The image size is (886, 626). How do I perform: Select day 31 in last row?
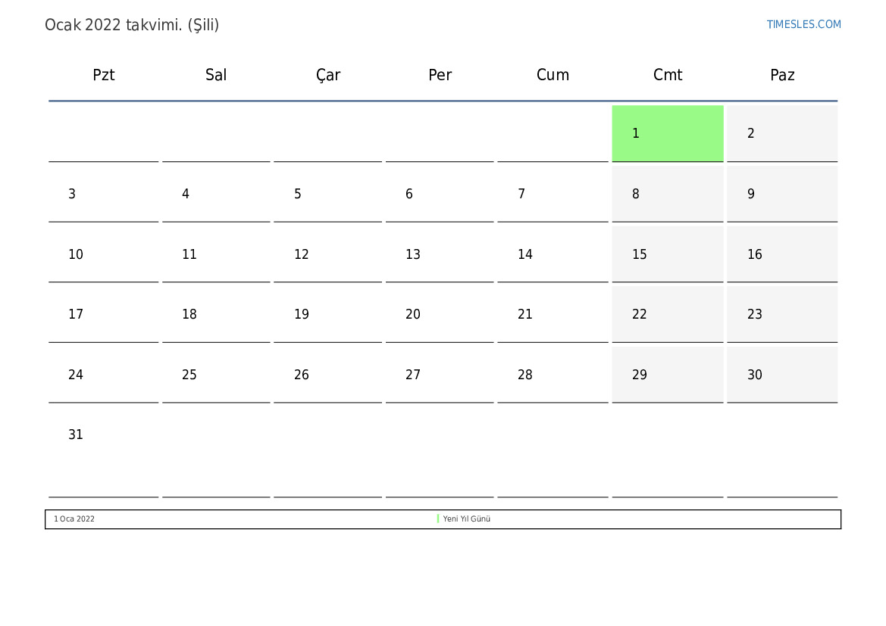click(104, 434)
